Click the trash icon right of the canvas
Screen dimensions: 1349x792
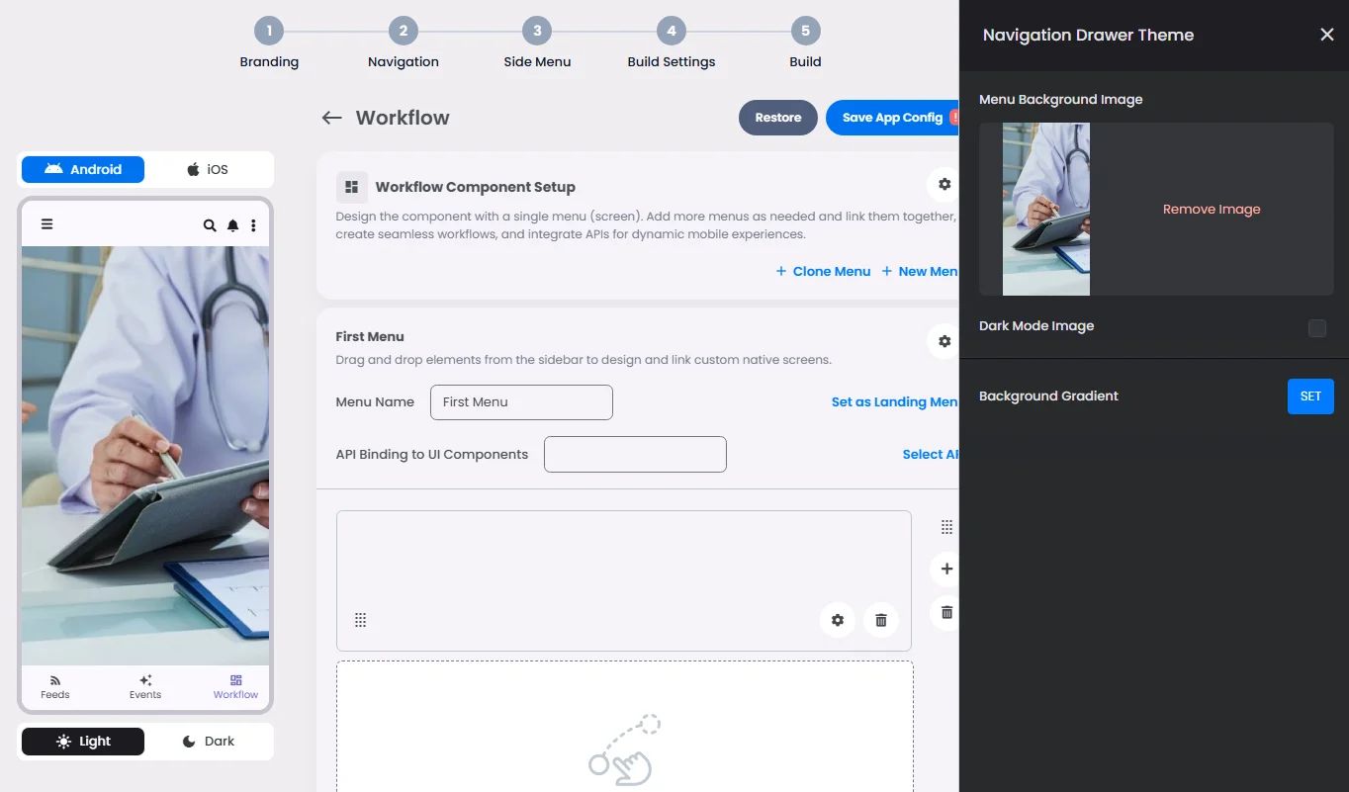pos(946,612)
